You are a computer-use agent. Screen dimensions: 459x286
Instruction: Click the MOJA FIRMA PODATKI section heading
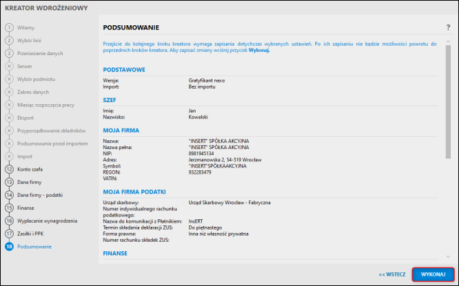(134, 191)
